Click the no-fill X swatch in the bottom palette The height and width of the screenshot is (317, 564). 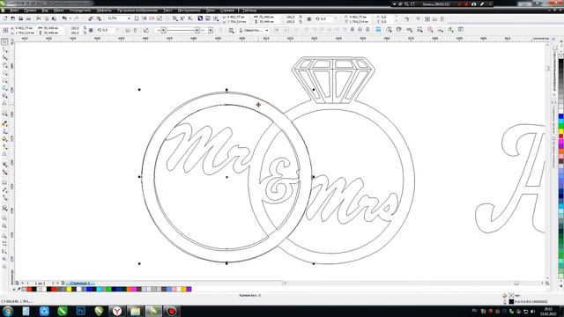[24, 289]
